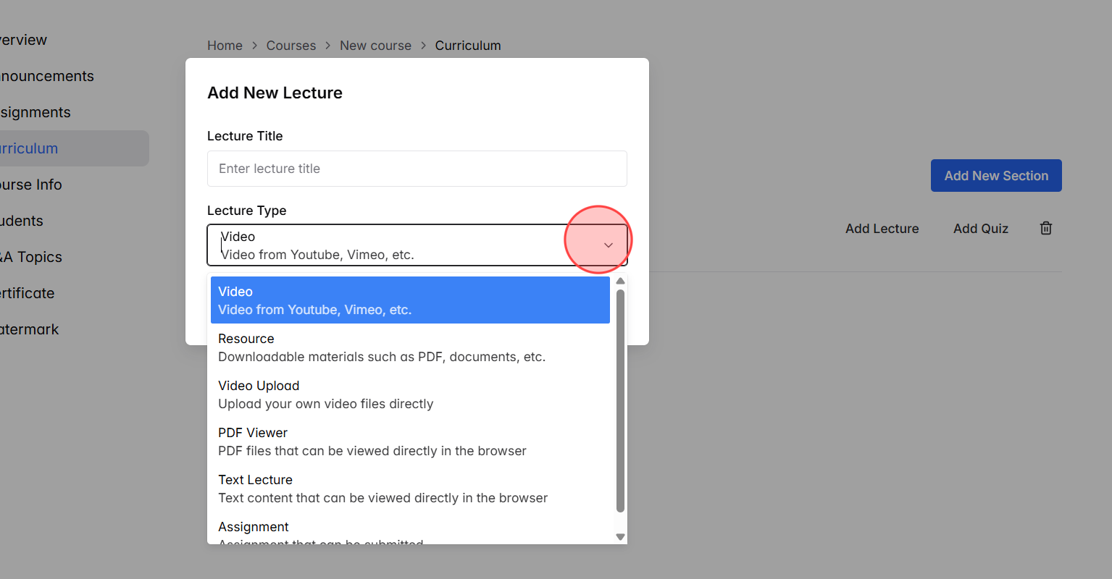
Task: Click the Add Quiz option
Action: point(980,228)
